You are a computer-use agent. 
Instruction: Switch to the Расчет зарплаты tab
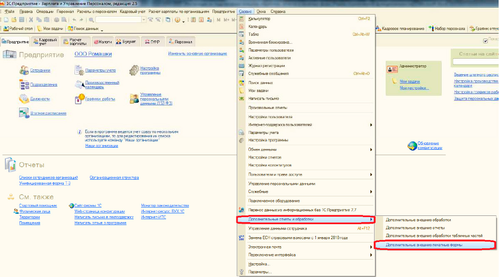coord(75,42)
